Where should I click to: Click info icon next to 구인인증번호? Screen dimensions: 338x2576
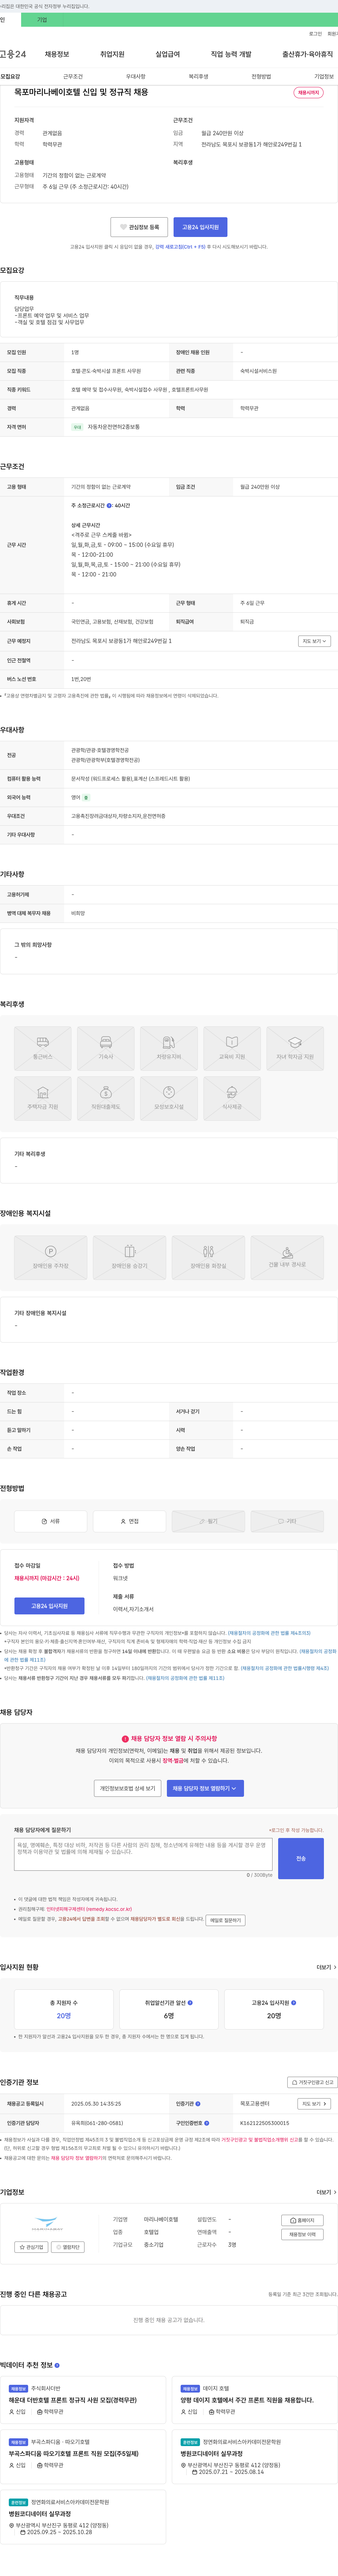[207, 2122]
